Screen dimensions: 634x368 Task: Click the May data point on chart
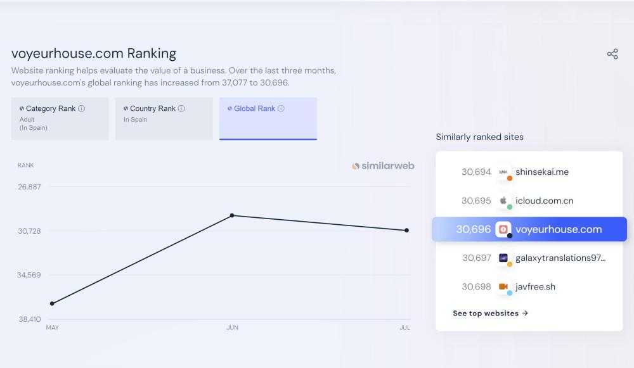pos(52,303)
